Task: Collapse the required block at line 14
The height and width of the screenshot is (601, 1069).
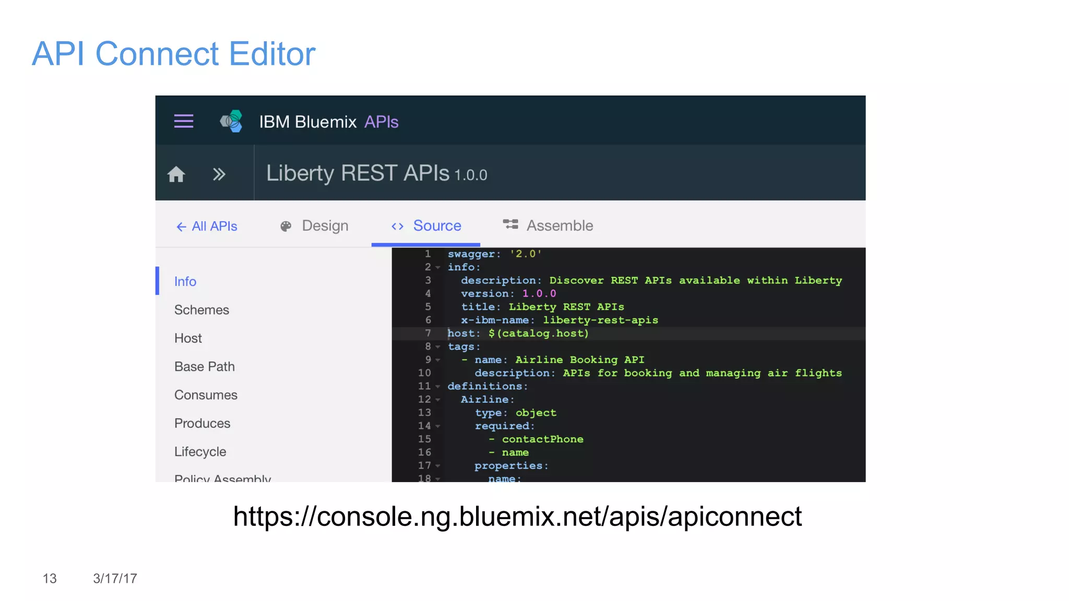Action: (x=438, y=426)
